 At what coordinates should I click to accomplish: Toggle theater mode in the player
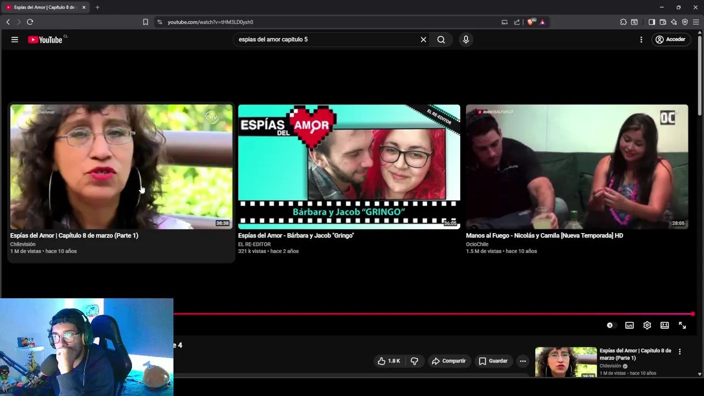coord(664,326)
